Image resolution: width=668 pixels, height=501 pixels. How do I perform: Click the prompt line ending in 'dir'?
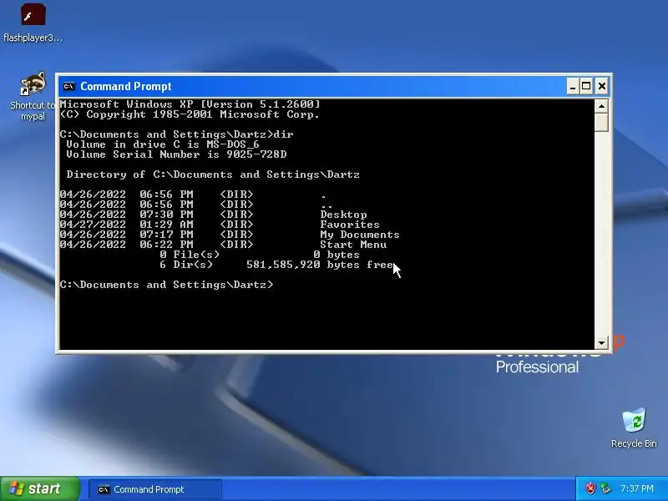click(x=176, y=134)
